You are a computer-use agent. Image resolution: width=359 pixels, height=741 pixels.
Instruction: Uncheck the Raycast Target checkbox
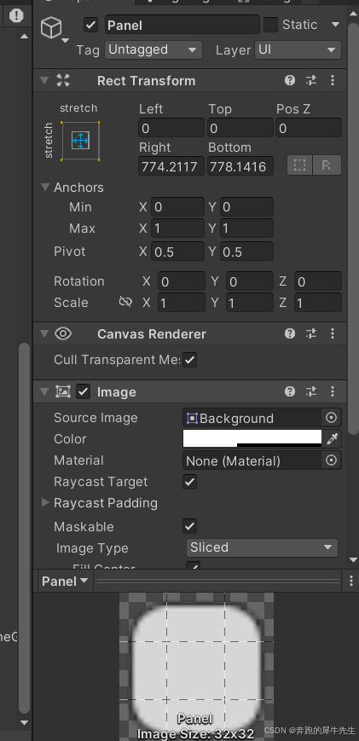click(190, 482)
